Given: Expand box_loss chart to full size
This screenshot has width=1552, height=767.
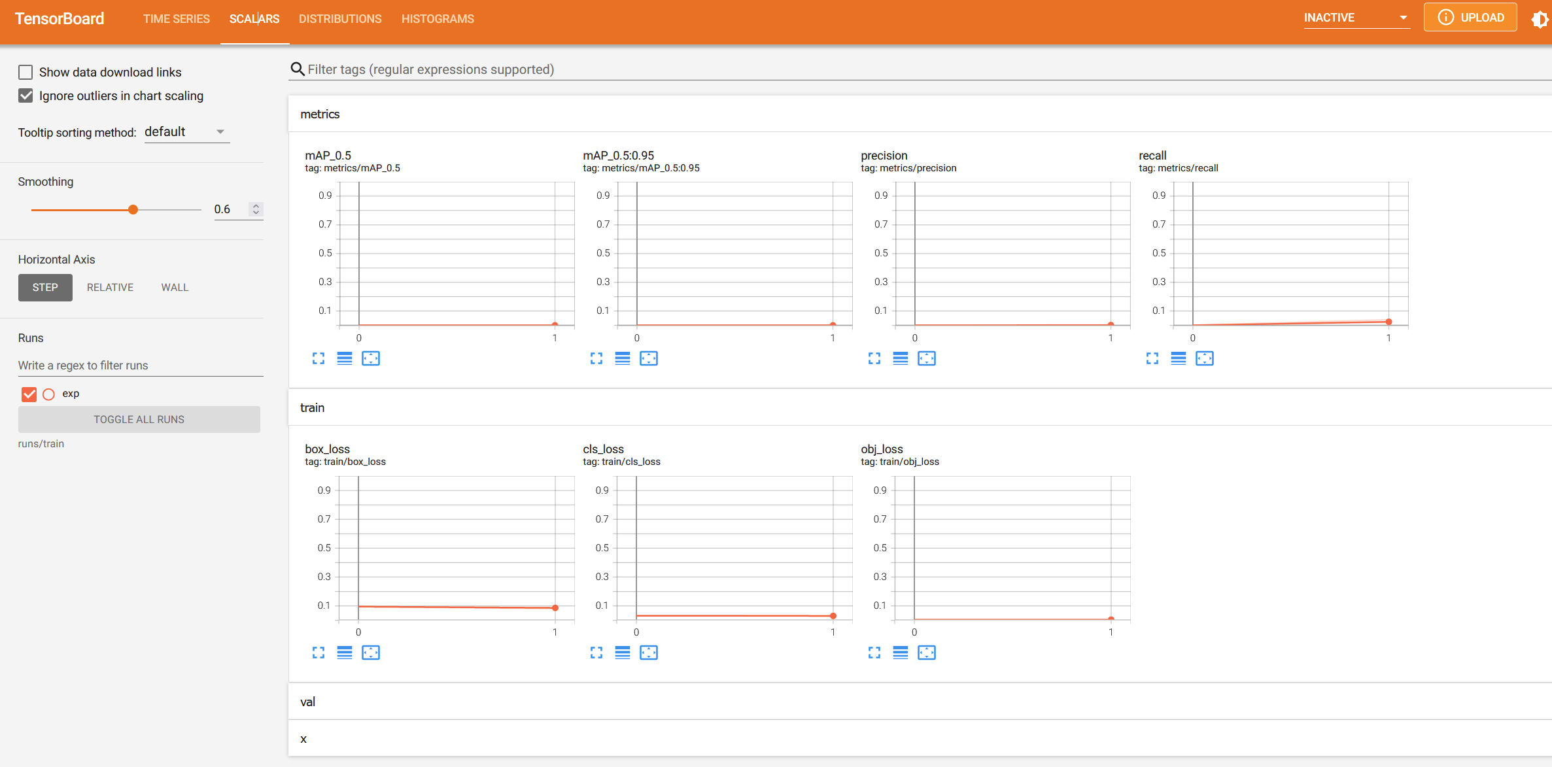Looking at the screenshot, I should point(319,653).
